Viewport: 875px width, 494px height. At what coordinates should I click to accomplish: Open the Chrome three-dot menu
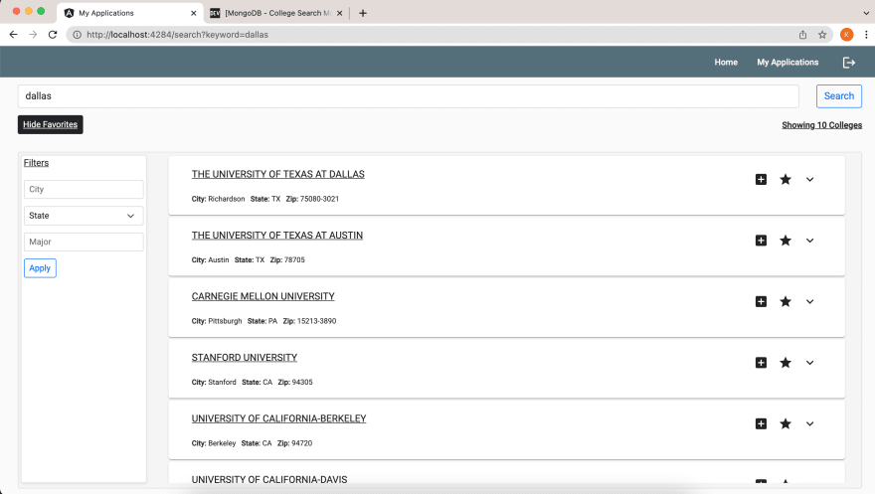pyautogui.click(x=866, y=35)
